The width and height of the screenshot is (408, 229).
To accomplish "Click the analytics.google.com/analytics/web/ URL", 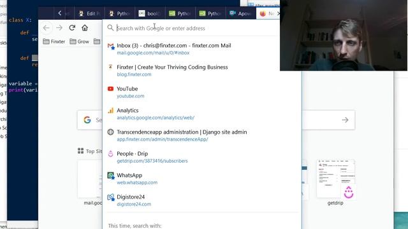I will click(x=156, y=118).
